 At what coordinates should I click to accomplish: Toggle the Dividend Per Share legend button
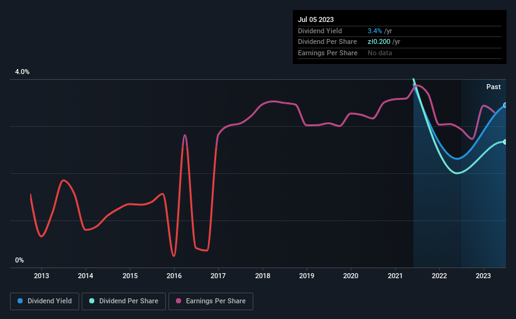[x=124, y=301]
